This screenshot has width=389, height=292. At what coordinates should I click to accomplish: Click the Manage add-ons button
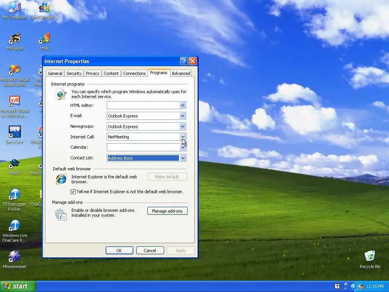[x=167, y=211]
